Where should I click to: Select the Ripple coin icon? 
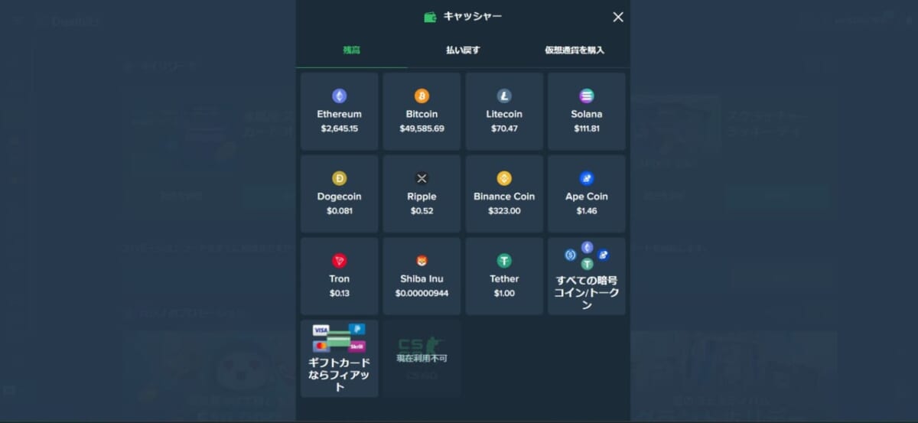(422, 178)
